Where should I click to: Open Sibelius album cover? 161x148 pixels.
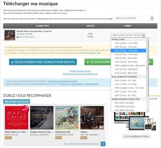[92, 118]
